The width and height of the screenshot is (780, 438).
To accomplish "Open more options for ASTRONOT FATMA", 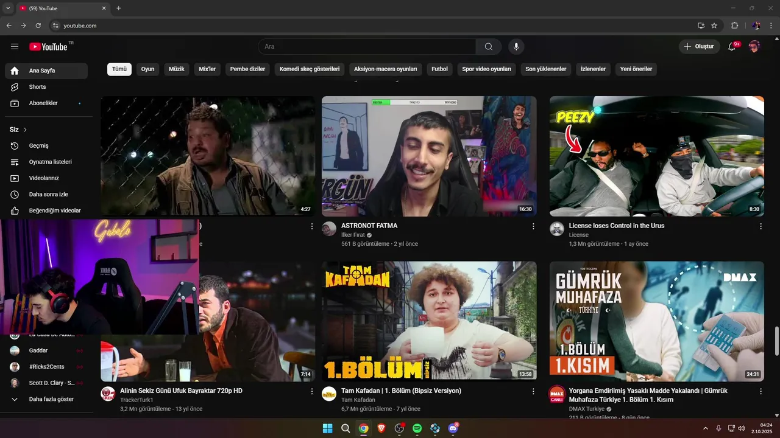I will tap(533, 226).
